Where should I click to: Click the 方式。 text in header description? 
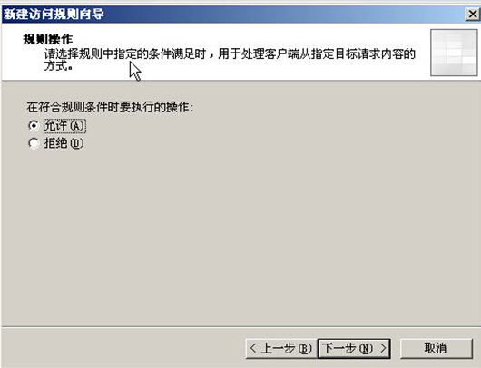(x=58, y=66)
